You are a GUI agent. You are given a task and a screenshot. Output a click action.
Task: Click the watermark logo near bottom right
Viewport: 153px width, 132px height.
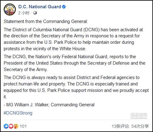point(139,115)
